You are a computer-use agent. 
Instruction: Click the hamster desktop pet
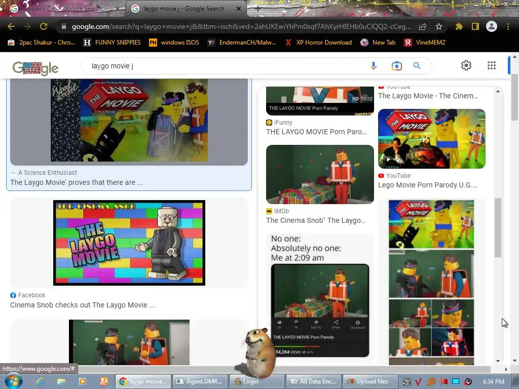click(x=259, y=353)
